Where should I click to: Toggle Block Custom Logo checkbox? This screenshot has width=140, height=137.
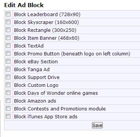(x=8, y=85)
